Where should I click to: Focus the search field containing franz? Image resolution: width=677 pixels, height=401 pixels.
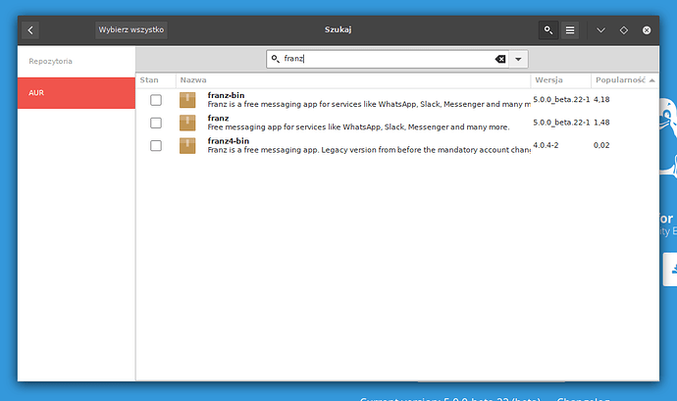pyautogui.click(x=388, y=59)
